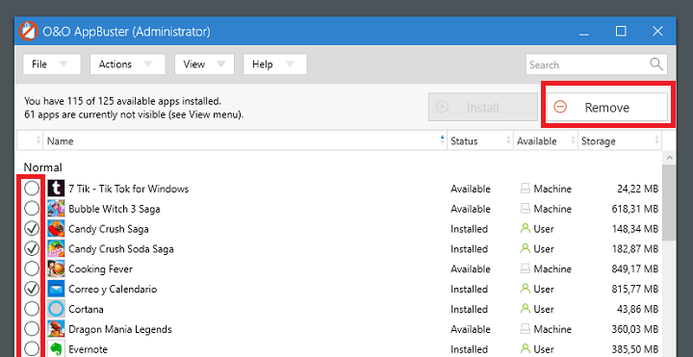
Task: Click the Machine icon in Cooking Fever row
Action: click(x=525, y=269)
